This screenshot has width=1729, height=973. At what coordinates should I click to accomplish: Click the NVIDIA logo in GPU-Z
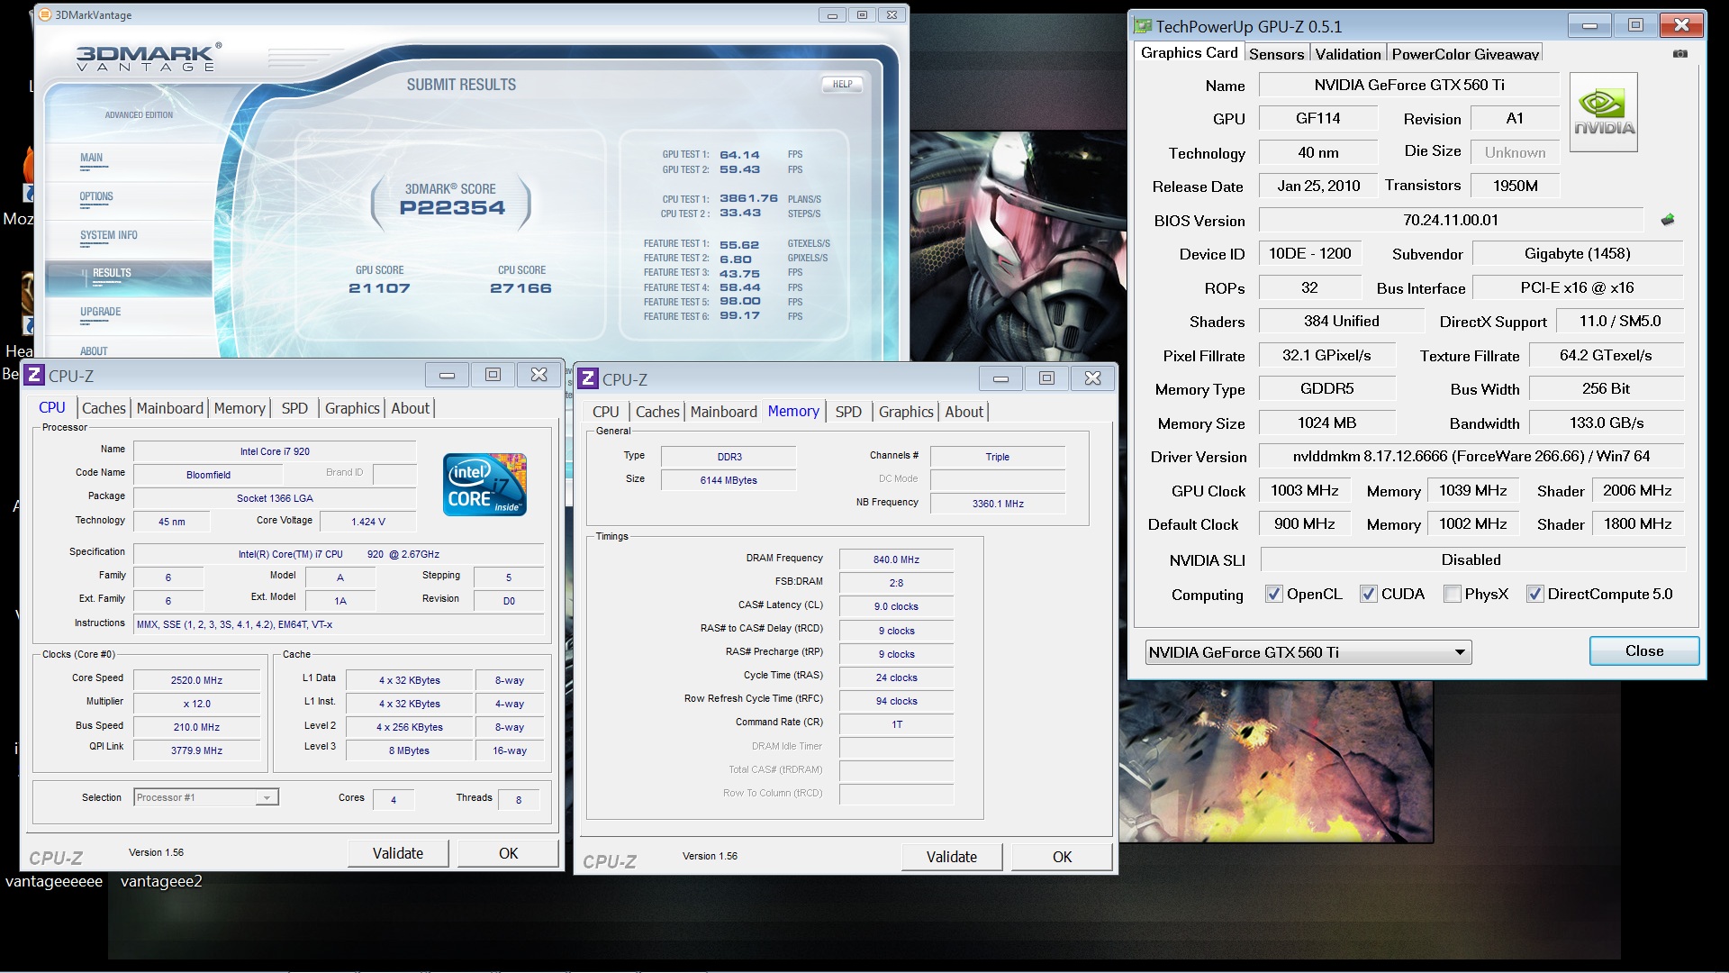[1604, 113]
